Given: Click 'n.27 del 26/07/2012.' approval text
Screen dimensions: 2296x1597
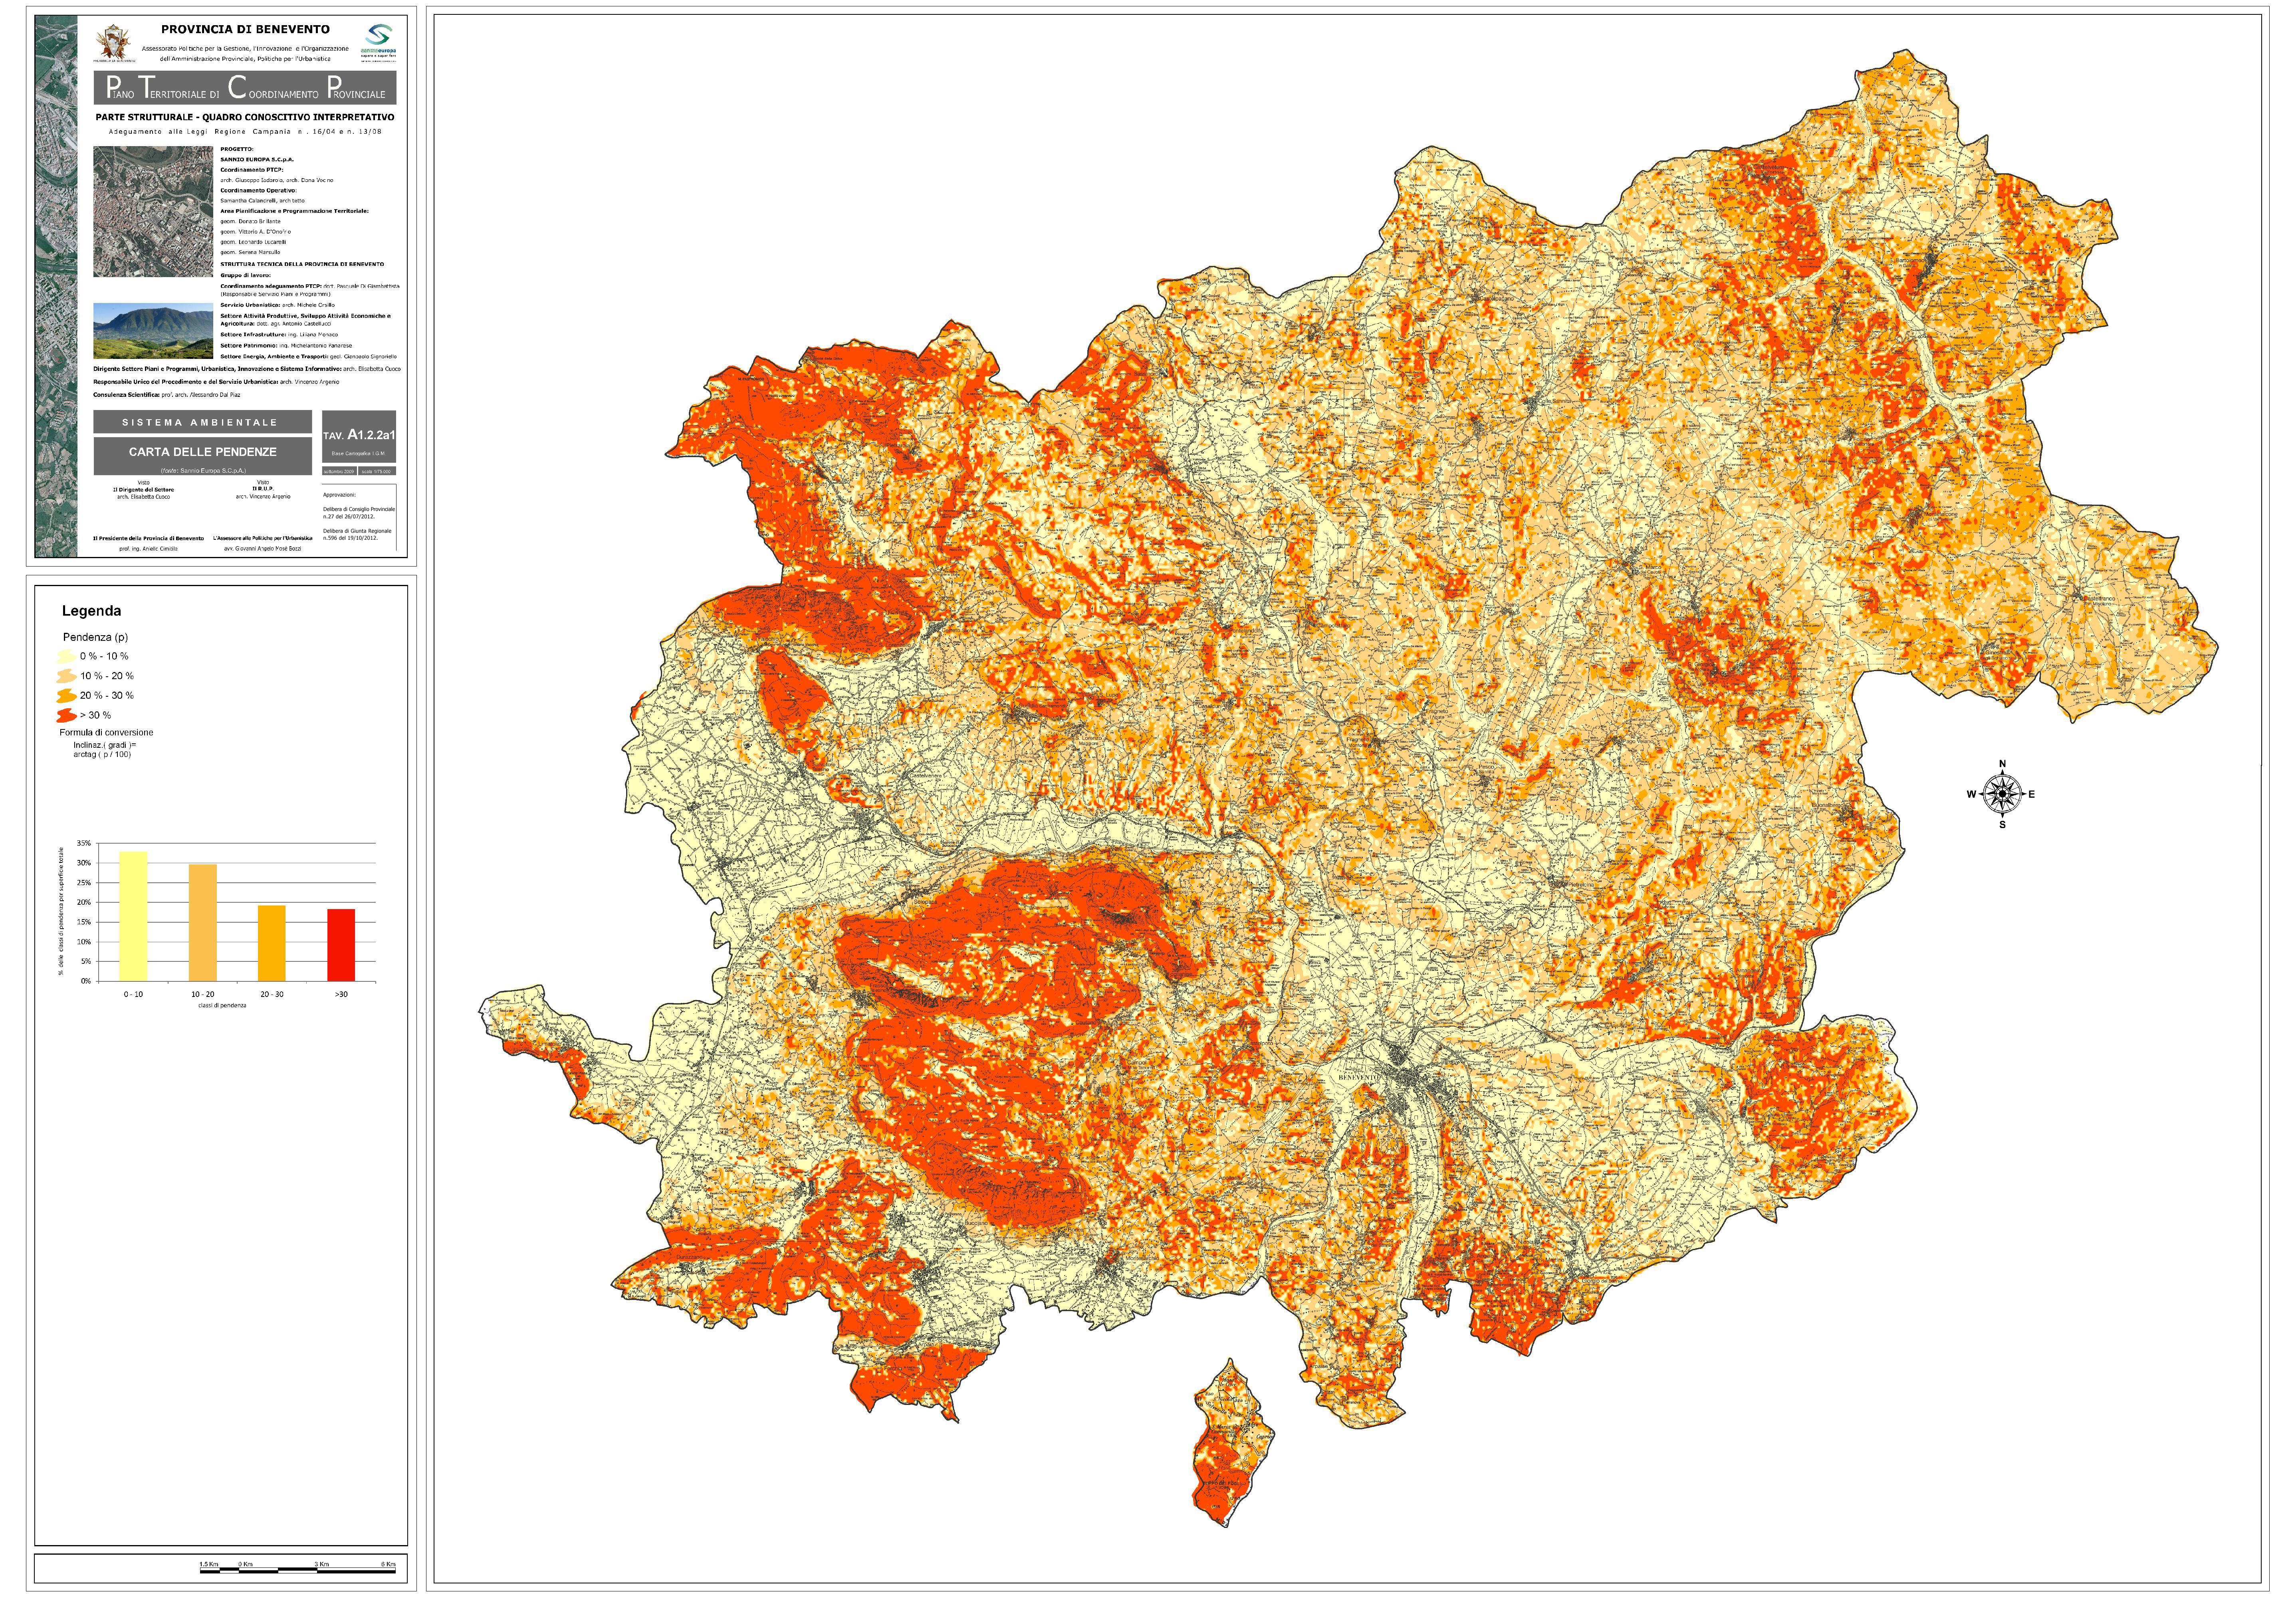Looking at the screenshot, I should [349, 517].
